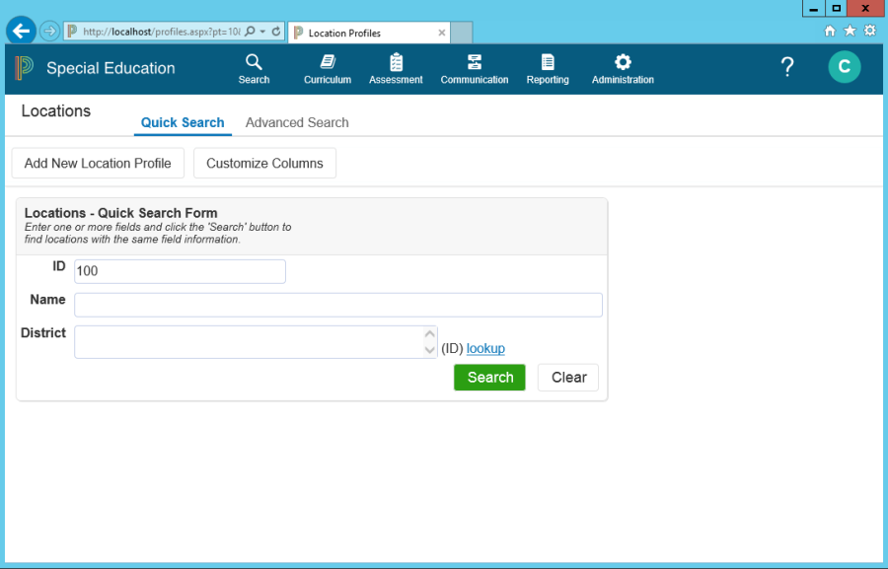
Task: Open the Curriculum menu icon
Action: tap(328, 63)
